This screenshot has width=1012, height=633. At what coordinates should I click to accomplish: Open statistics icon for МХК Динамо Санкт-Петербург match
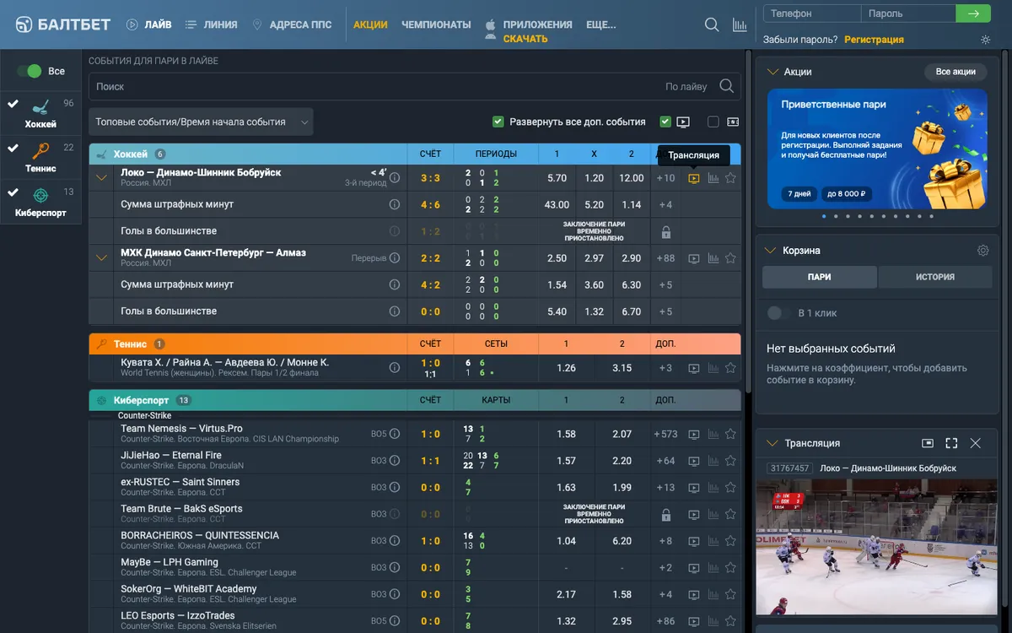(x=713, y=258)
